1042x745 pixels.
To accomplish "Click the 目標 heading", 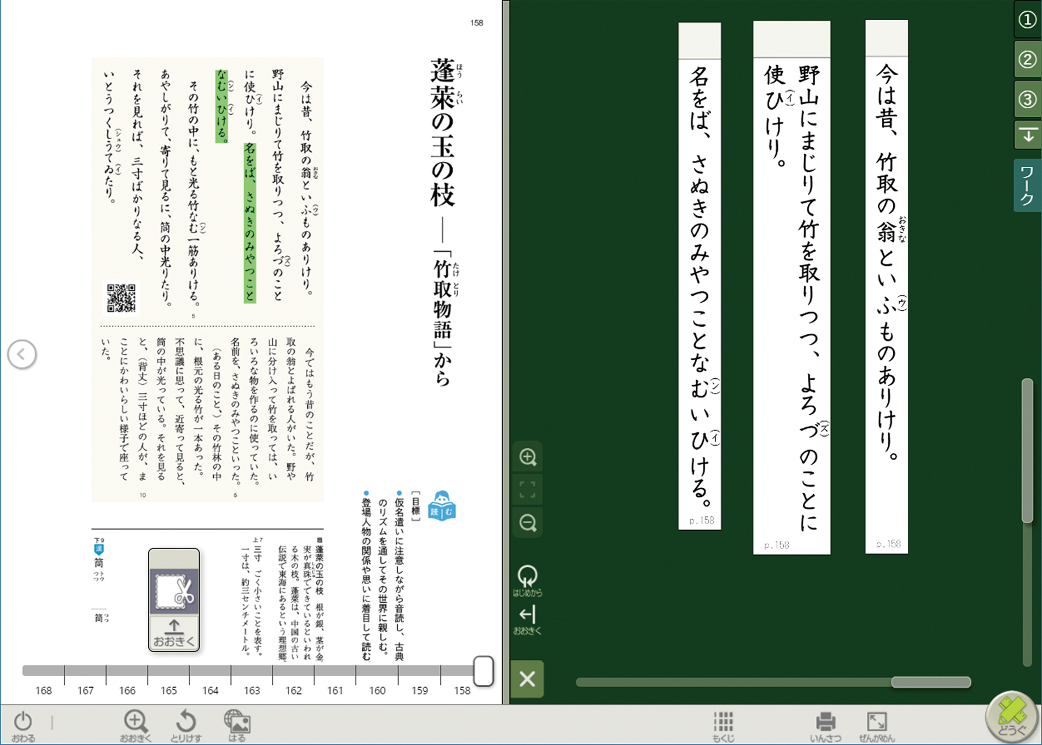I will click(x=415, y=506).
